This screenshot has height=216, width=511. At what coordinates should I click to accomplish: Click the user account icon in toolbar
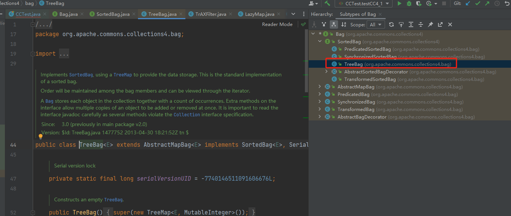313,3
